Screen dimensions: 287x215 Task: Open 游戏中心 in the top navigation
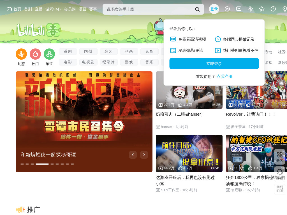pyautogui.click(x=53, y=9)
